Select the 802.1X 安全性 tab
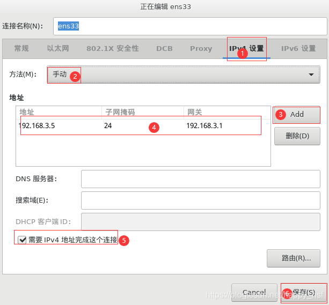The image size is (329, 305). [113, 48]
